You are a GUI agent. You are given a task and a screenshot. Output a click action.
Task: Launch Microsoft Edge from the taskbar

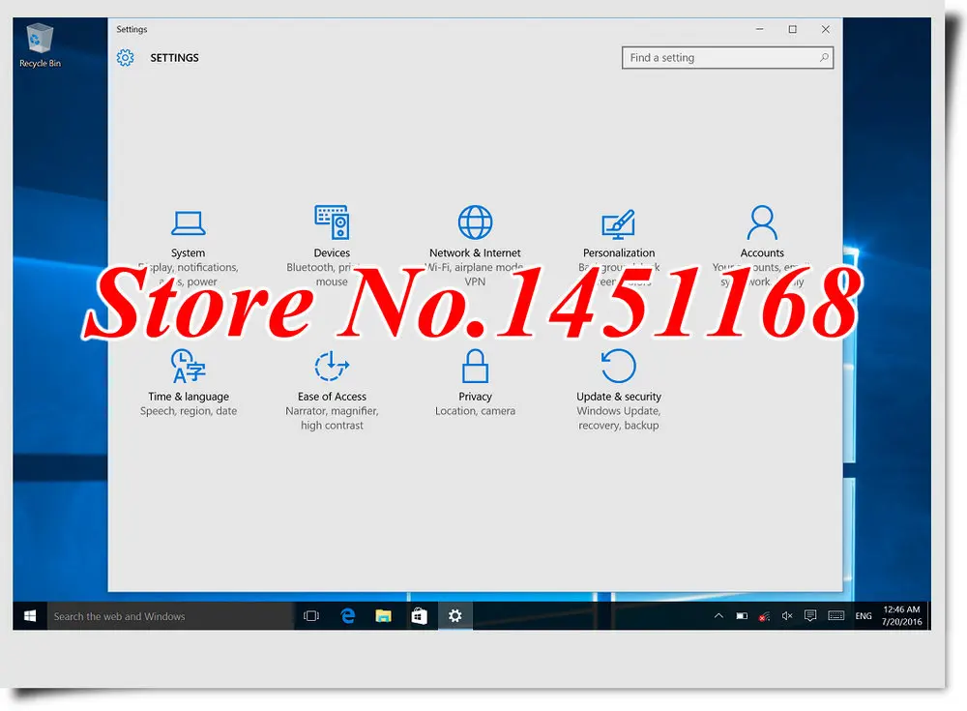point(348,616)
